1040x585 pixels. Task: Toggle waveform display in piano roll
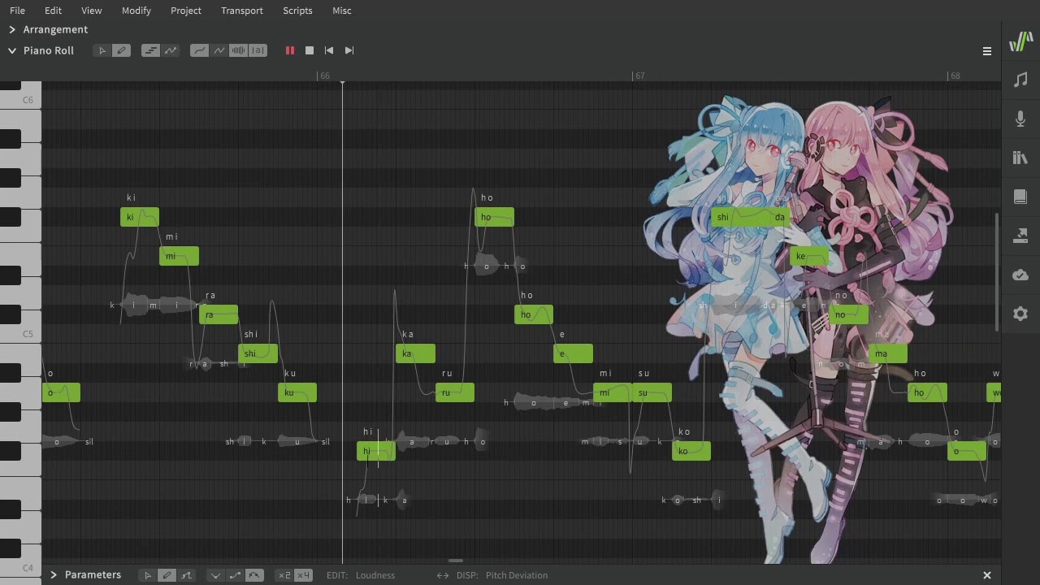pyautogui.click(x=238, y=50)
